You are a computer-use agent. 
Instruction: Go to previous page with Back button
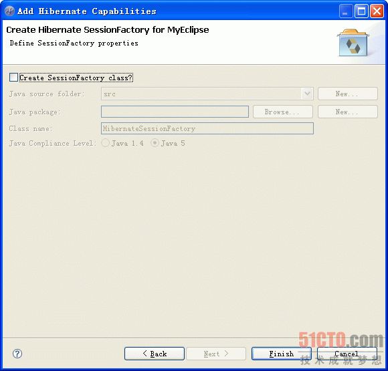155,354
